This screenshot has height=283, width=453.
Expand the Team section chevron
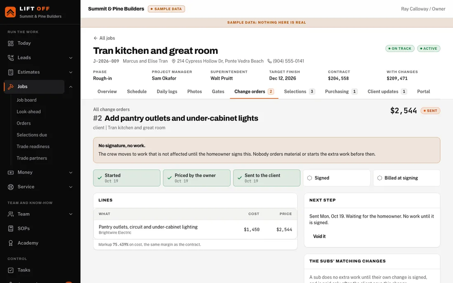tap(71, 214)
